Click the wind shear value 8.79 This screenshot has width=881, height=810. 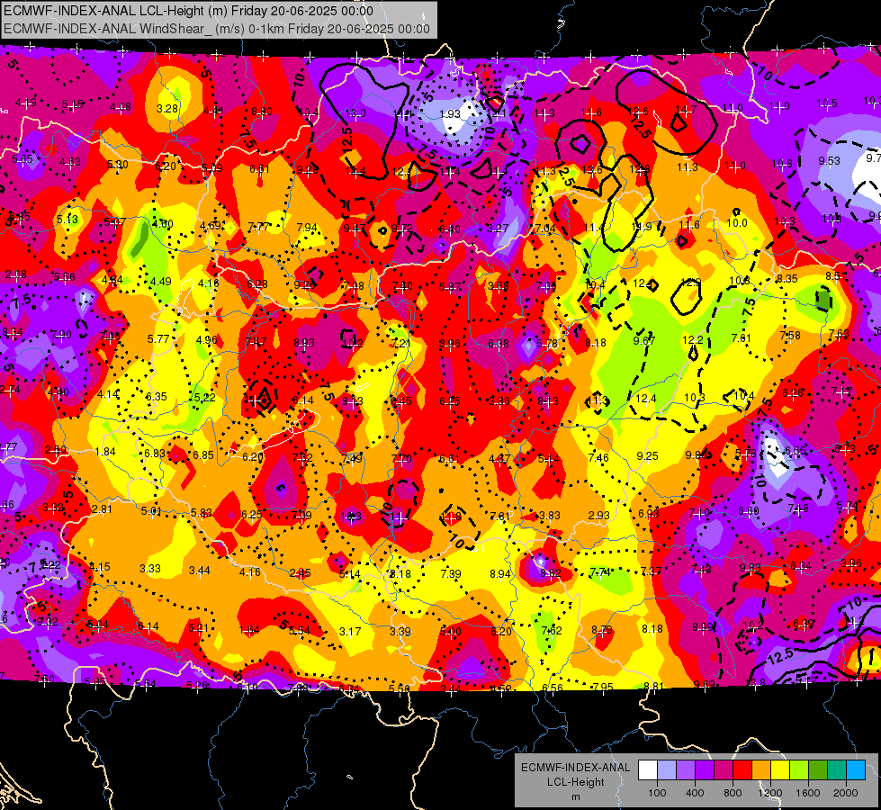[602, 630]
